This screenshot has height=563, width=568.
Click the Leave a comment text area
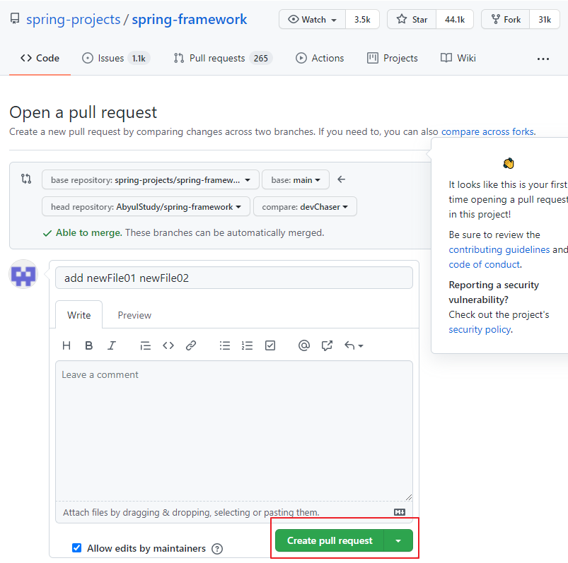click(x=234, y=431)
